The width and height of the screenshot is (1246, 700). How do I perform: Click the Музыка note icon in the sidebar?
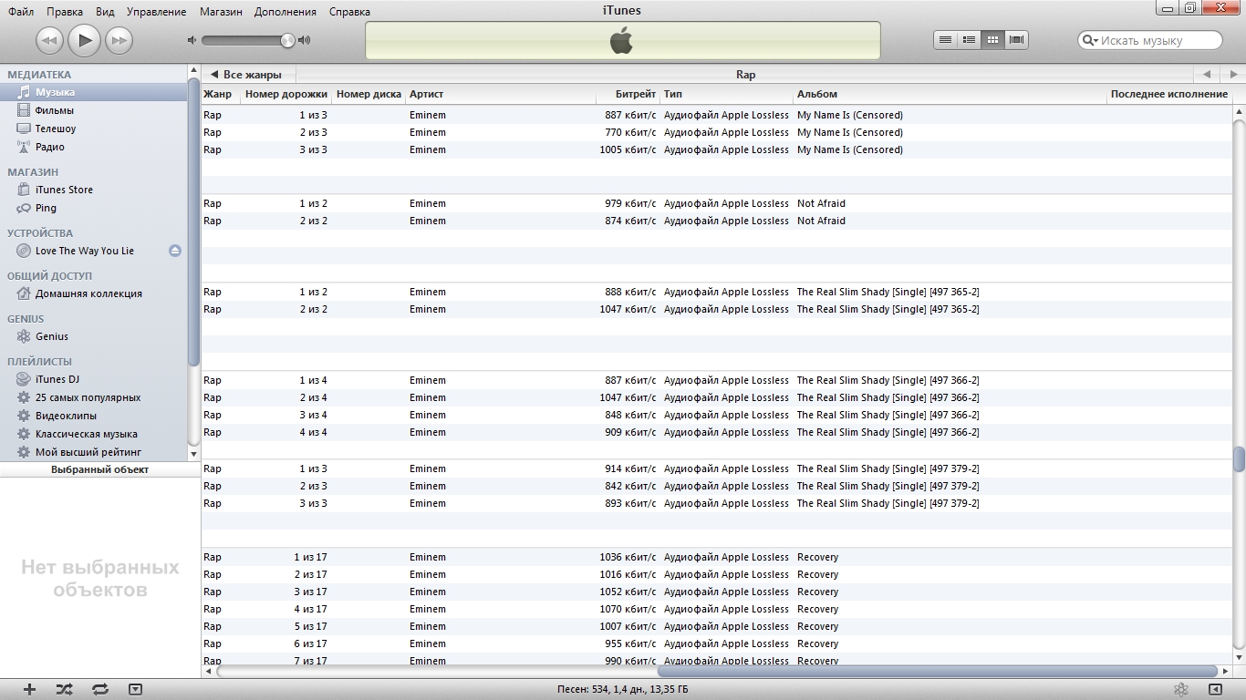click(x=24, y=92)
